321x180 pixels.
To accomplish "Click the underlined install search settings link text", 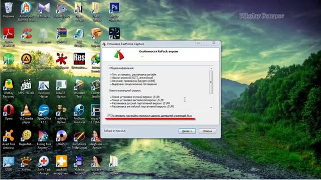I will [x=151, y=115].
